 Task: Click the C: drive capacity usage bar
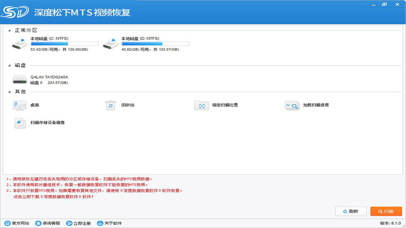click(64, 43)
